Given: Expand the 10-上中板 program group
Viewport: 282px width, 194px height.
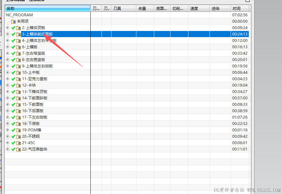Looking at the screenshot, I should click(x=7, y=72).
